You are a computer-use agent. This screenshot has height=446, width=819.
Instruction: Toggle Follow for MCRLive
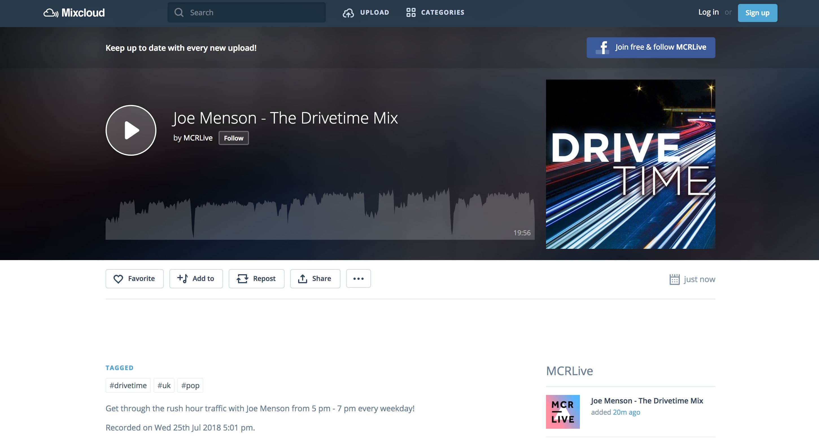(x=233, y=138)
